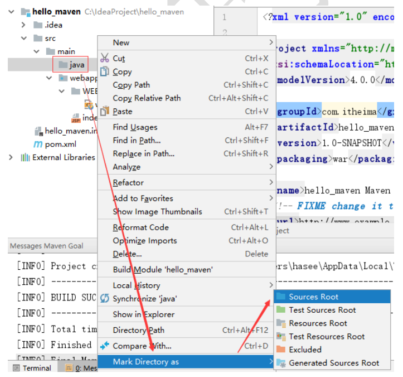The width and height of the screenshot is (403, 377).
Task: Click the Copy documents icon
Action: (x=105, y=71)
